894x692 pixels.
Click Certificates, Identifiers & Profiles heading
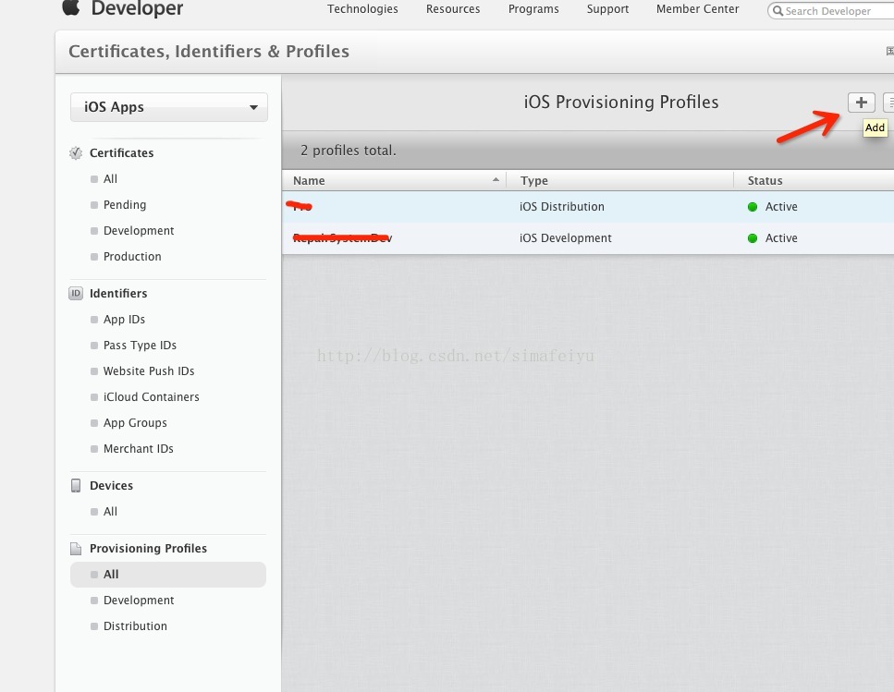[x=209, y=51]
